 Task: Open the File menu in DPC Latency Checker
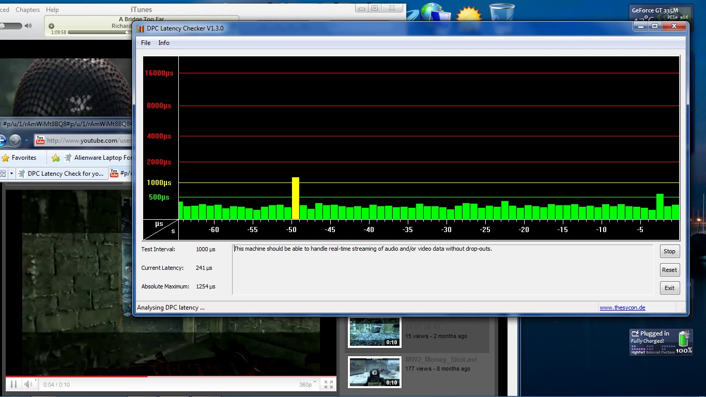(x=146, y=43)
